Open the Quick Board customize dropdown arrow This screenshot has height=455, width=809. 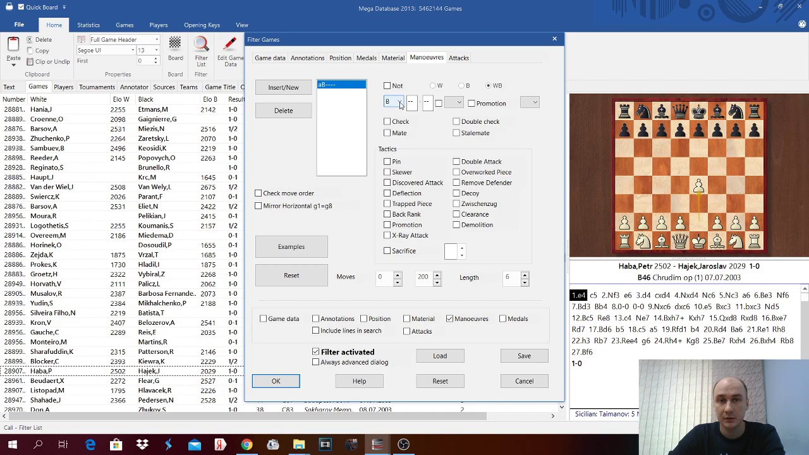click(64, 8)
